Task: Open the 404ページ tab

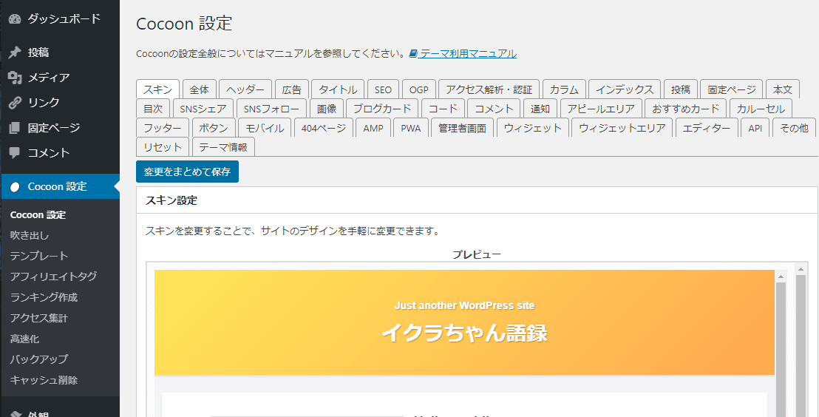Action: (324, 128)
